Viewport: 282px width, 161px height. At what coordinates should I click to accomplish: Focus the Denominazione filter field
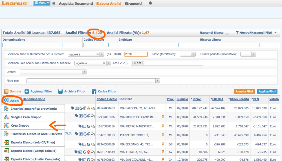pyautogui.click(x=32, y=45)
